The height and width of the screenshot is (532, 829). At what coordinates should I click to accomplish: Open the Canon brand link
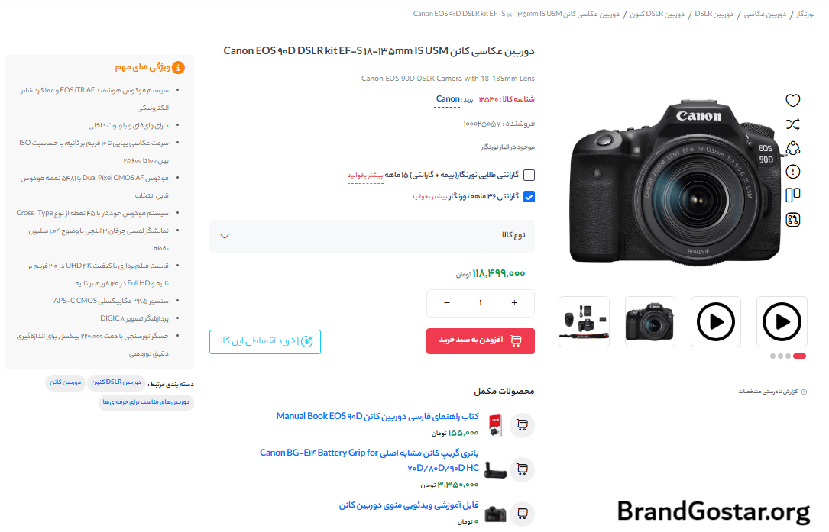click(447, 98)
